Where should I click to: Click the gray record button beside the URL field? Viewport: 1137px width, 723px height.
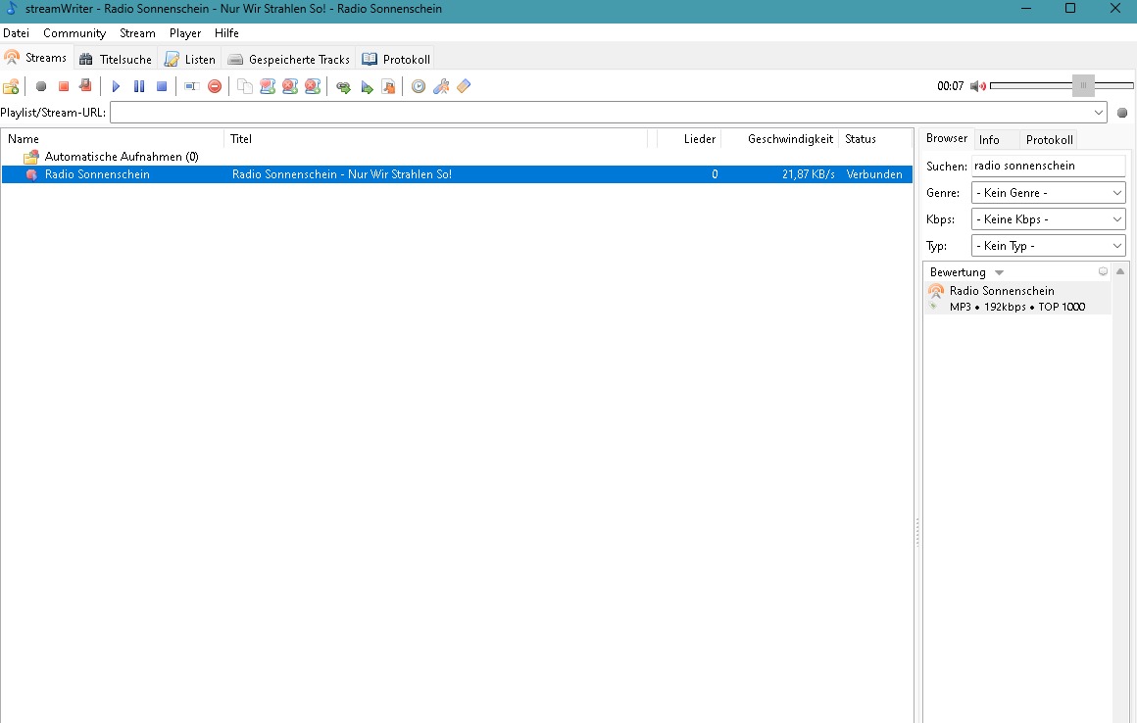(x=1122, y=113)
